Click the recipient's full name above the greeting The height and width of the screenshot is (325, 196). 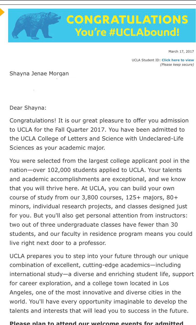[x=39, y=74]
